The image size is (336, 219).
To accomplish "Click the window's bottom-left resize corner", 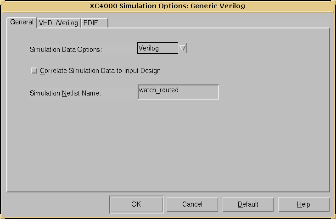I will [x=2, y=216].
